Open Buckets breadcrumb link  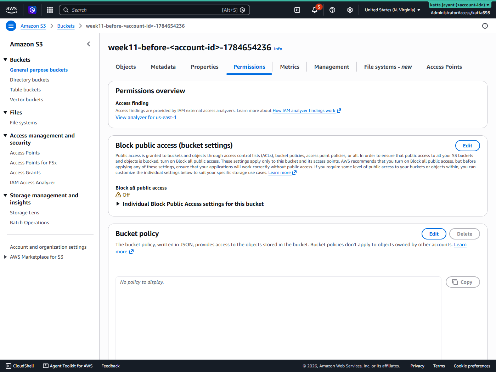click(x=66, y=26)
